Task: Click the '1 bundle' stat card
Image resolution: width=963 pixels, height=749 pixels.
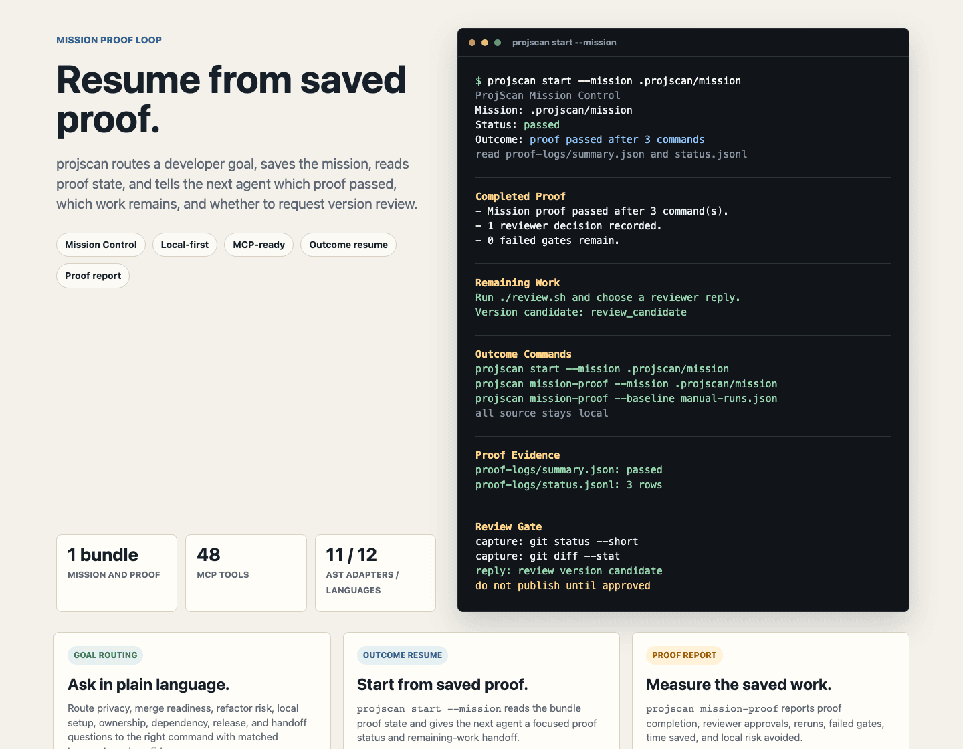Action: pos(117,573)
